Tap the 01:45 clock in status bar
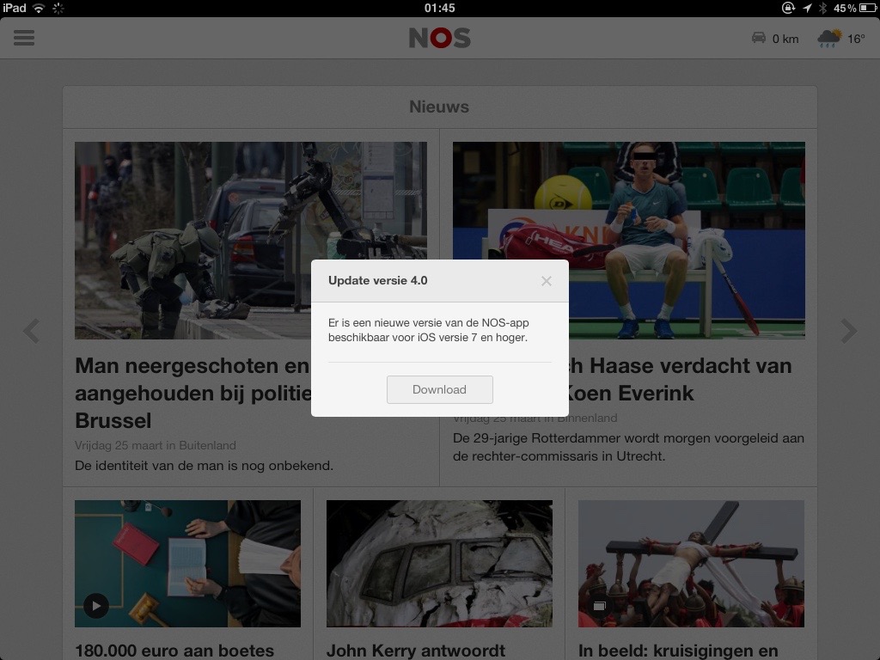 439,8
